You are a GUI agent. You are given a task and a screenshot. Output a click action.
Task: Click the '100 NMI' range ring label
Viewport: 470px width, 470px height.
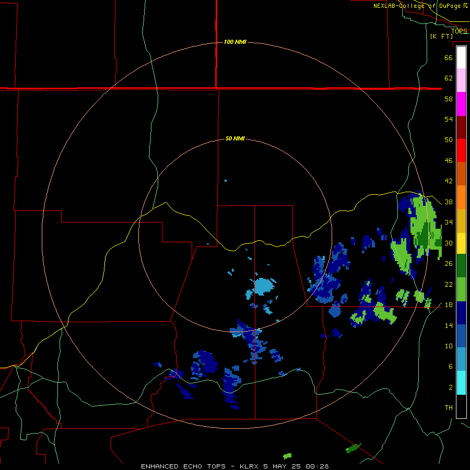tap(235, 42)
